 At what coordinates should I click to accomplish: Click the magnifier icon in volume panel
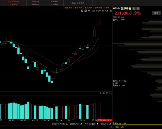click(111, 93)
